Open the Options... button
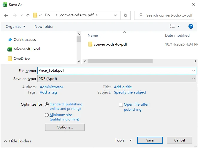198x148 pixels. coord(65,127)
